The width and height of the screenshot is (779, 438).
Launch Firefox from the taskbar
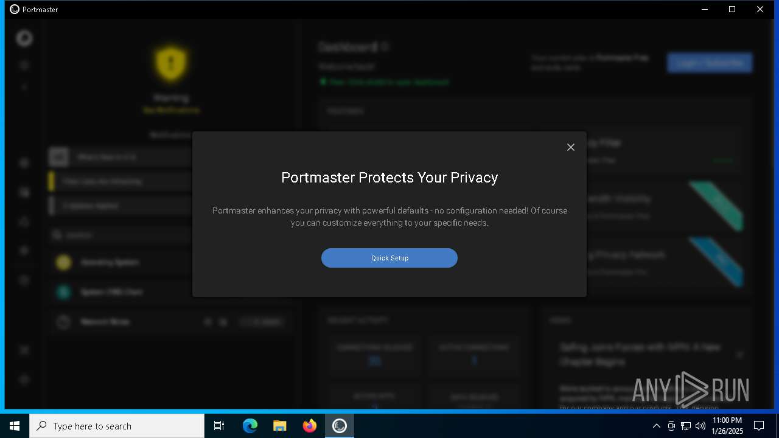310,426
